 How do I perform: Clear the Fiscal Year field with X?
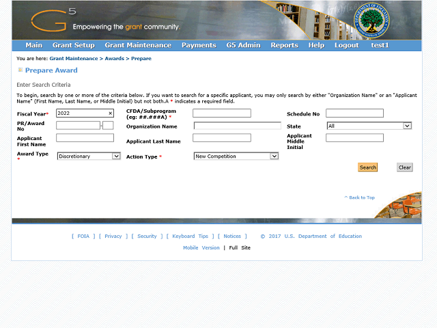tap(110, 113)
